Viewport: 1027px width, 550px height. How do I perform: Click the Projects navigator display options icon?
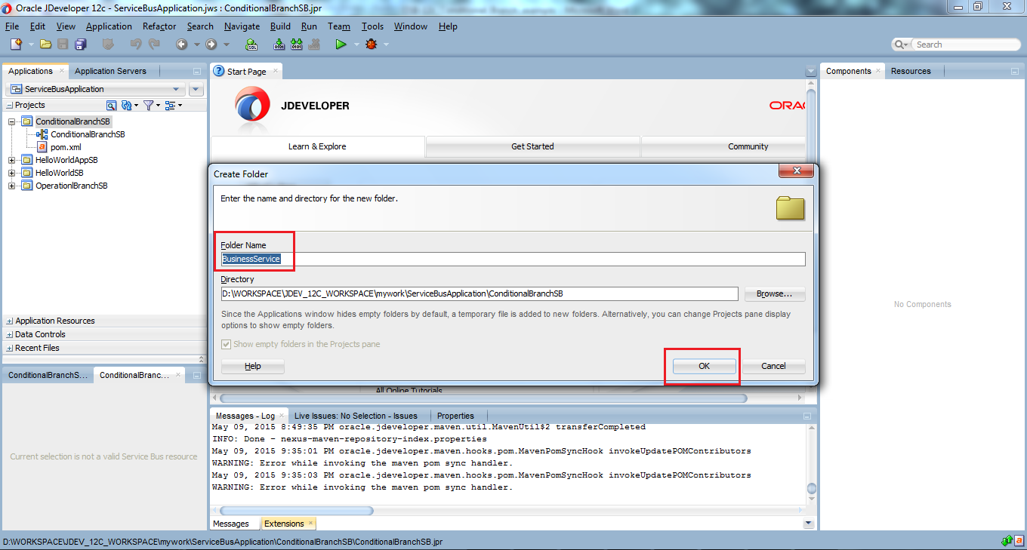coord(170,106)
